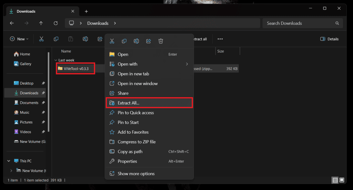Select Show more options
353x190 pixels.
tap(149, 174)
